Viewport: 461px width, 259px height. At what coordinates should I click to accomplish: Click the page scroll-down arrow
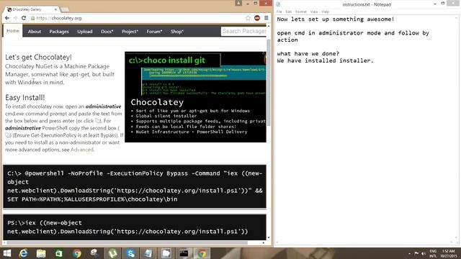click(x=269, y=237)
